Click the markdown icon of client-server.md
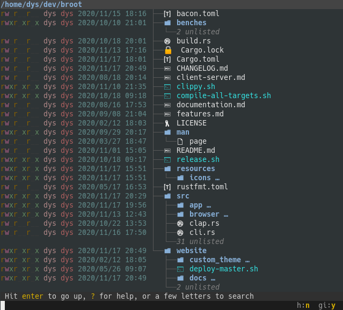Image resolution: width=343 pixels, height=310 pixels. coord(167,78)
